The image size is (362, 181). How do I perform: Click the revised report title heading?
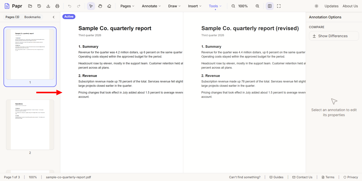250,28
